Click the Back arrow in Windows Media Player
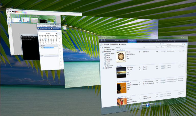 (102, 41)
